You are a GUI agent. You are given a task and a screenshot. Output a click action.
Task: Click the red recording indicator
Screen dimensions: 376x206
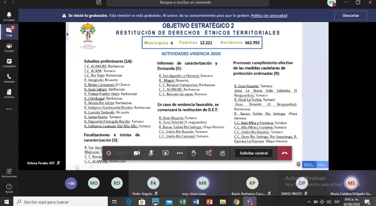pyautogui.click(x=109, y=153)
